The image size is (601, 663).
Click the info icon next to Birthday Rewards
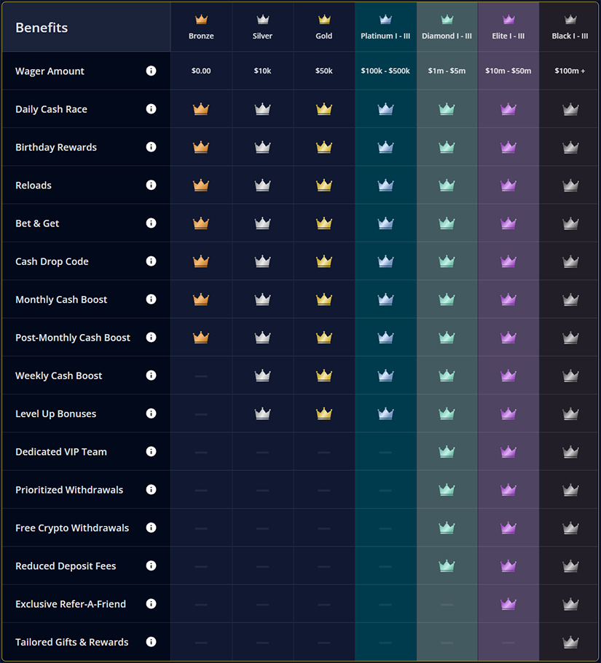(x=151, y=147)
